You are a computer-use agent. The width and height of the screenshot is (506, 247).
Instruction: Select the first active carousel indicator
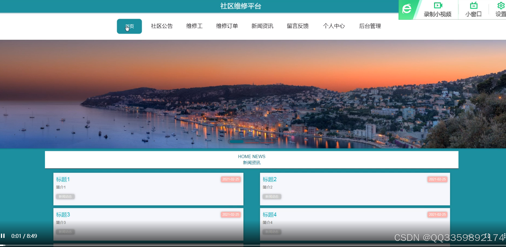[x=236, y=142]
